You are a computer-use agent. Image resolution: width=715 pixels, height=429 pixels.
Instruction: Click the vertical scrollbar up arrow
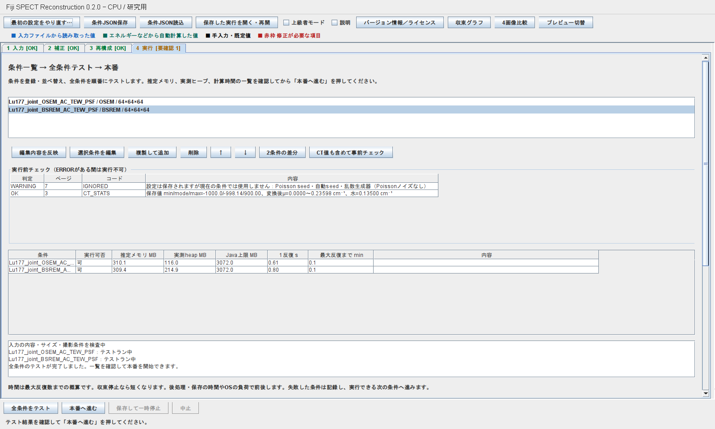point(706,58)
